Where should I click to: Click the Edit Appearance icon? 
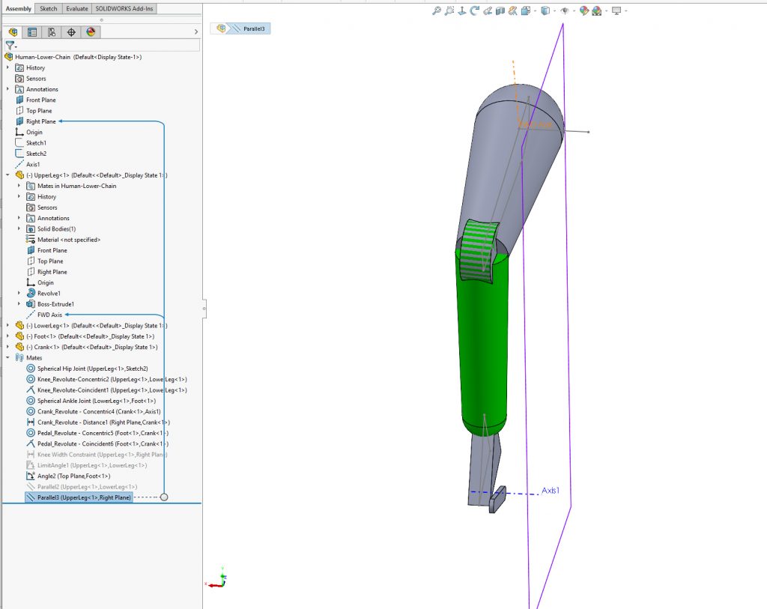tap(583, 10)
